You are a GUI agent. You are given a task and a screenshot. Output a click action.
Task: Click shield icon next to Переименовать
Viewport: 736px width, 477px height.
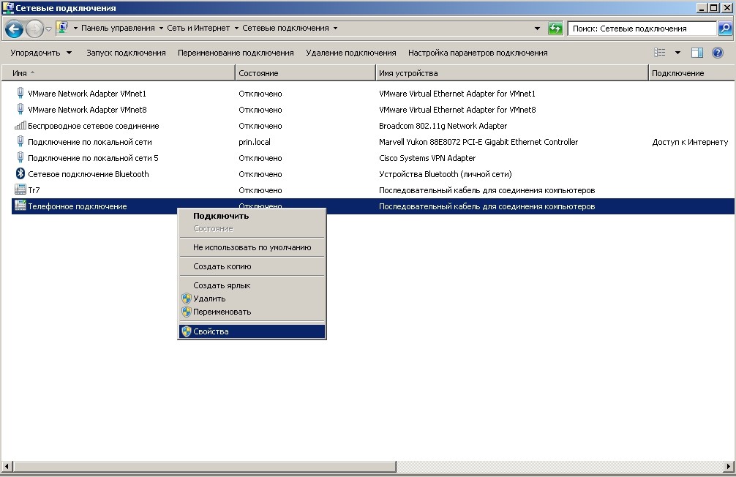click(187, 312)
